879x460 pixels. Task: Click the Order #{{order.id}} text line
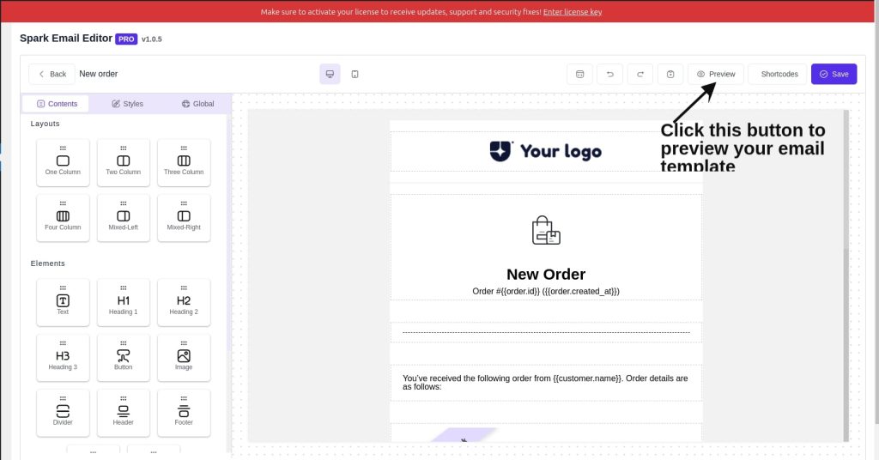click(546, 291)
